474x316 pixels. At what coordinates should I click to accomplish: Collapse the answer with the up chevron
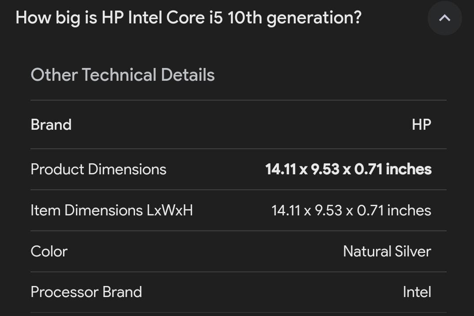coord(444,19)
